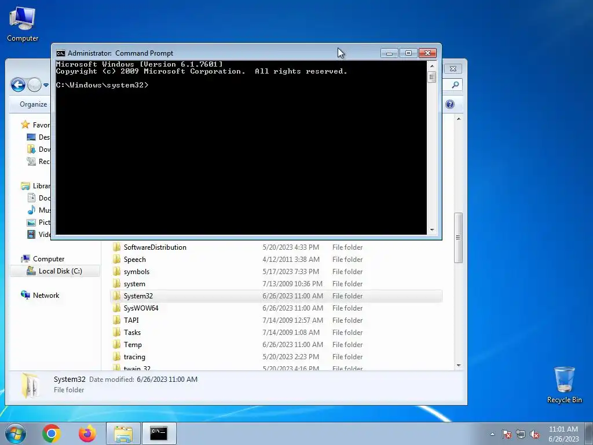Open the network status tray icon
Screen dimensions: 593x445
(x=521, y=435)
